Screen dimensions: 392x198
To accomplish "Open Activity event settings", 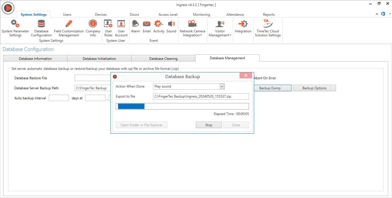I will pyautogui.click(x=159, y=27).
